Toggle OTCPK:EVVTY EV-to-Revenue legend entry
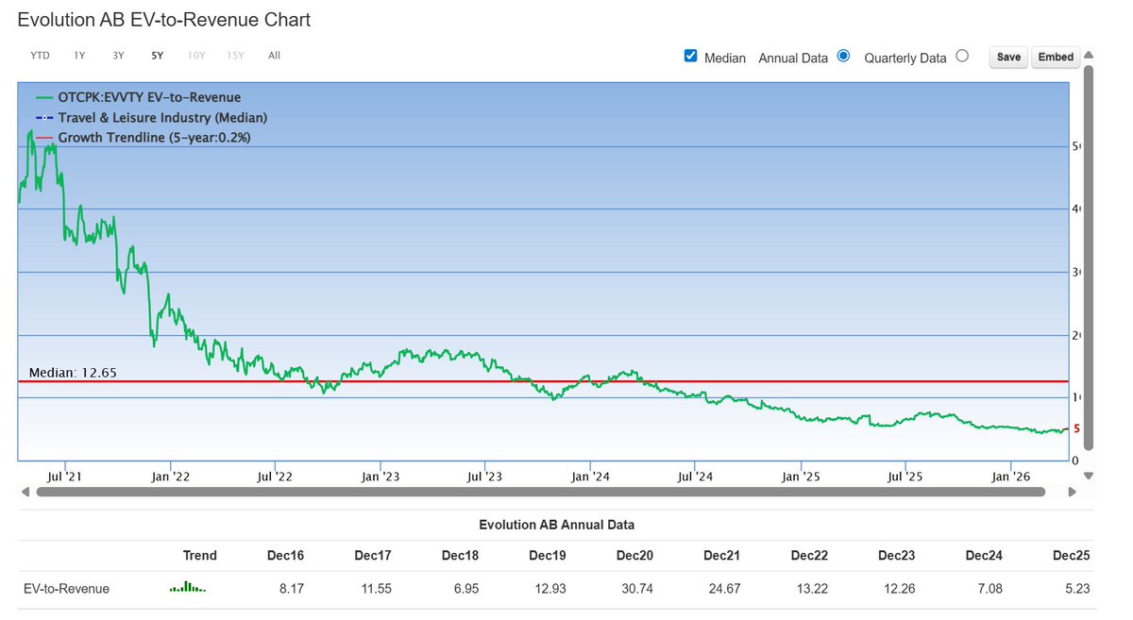Image resolution: width=1133 pixels, height=620 pixels. point(139,96)
